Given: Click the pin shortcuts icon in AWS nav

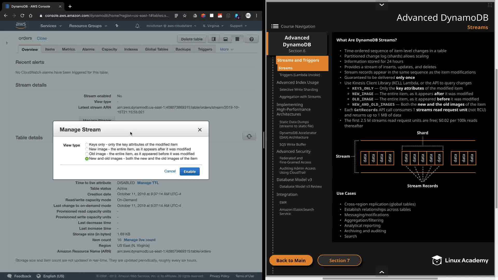Looking at the screenshot, I should 117,26.
